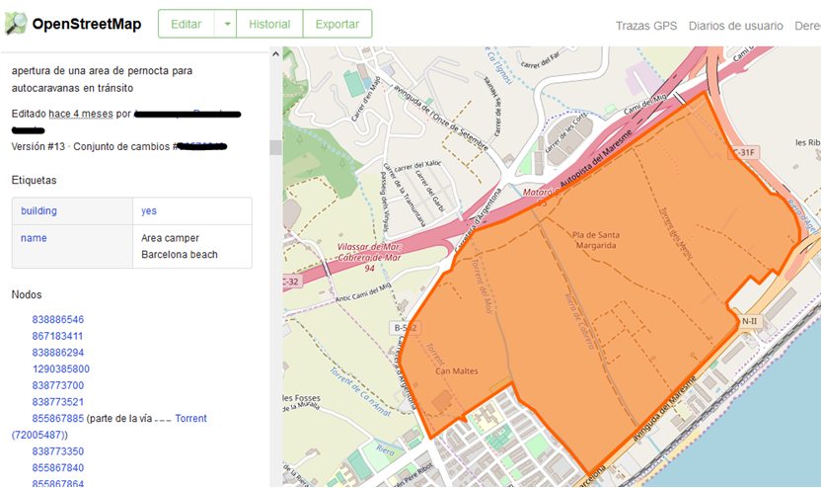Click the Editar button

pos(187,24)
